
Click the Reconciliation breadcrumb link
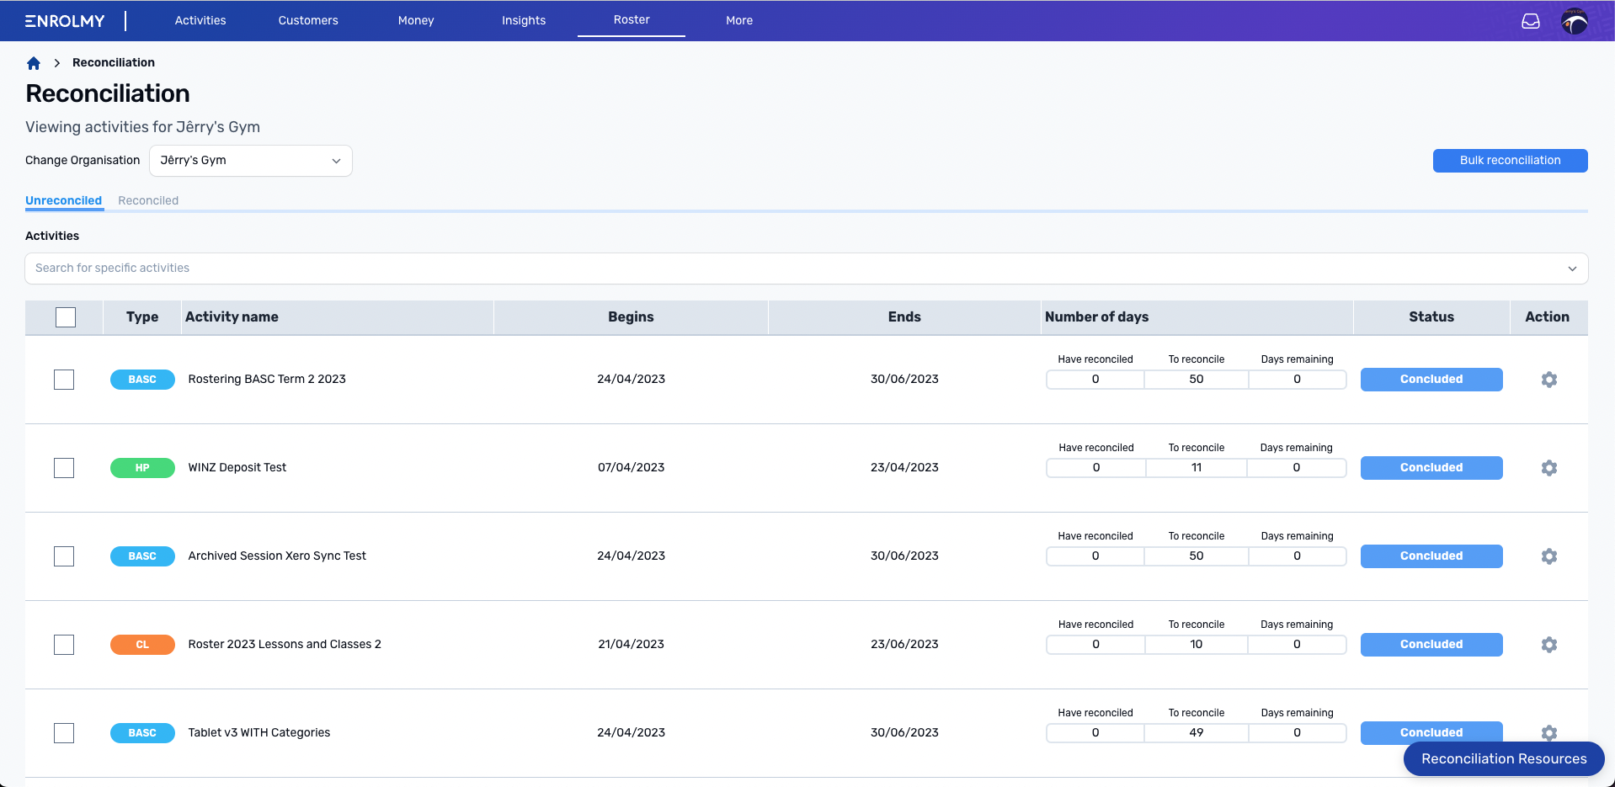point(114,62)
